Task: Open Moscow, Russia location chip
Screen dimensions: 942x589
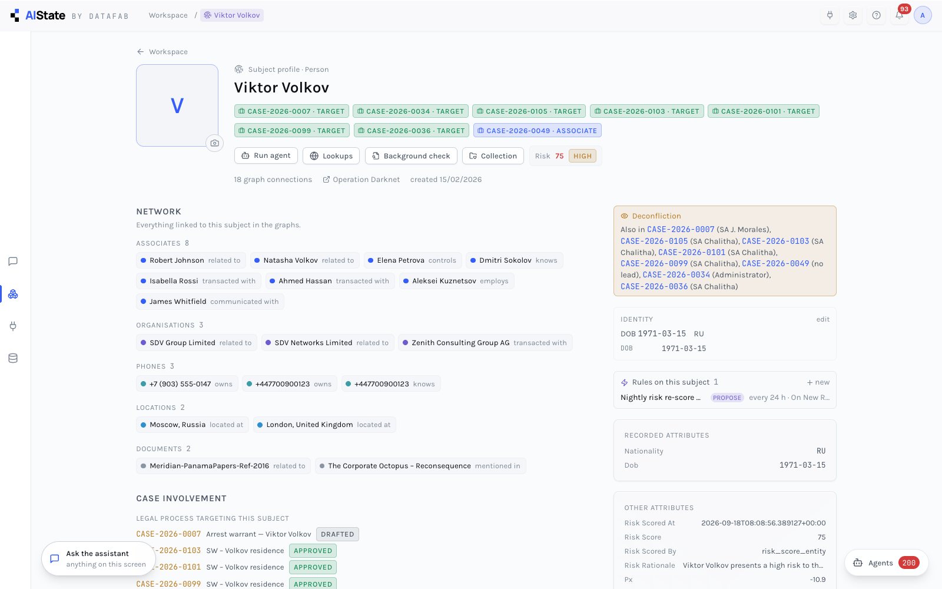Action: pos(192,425)
